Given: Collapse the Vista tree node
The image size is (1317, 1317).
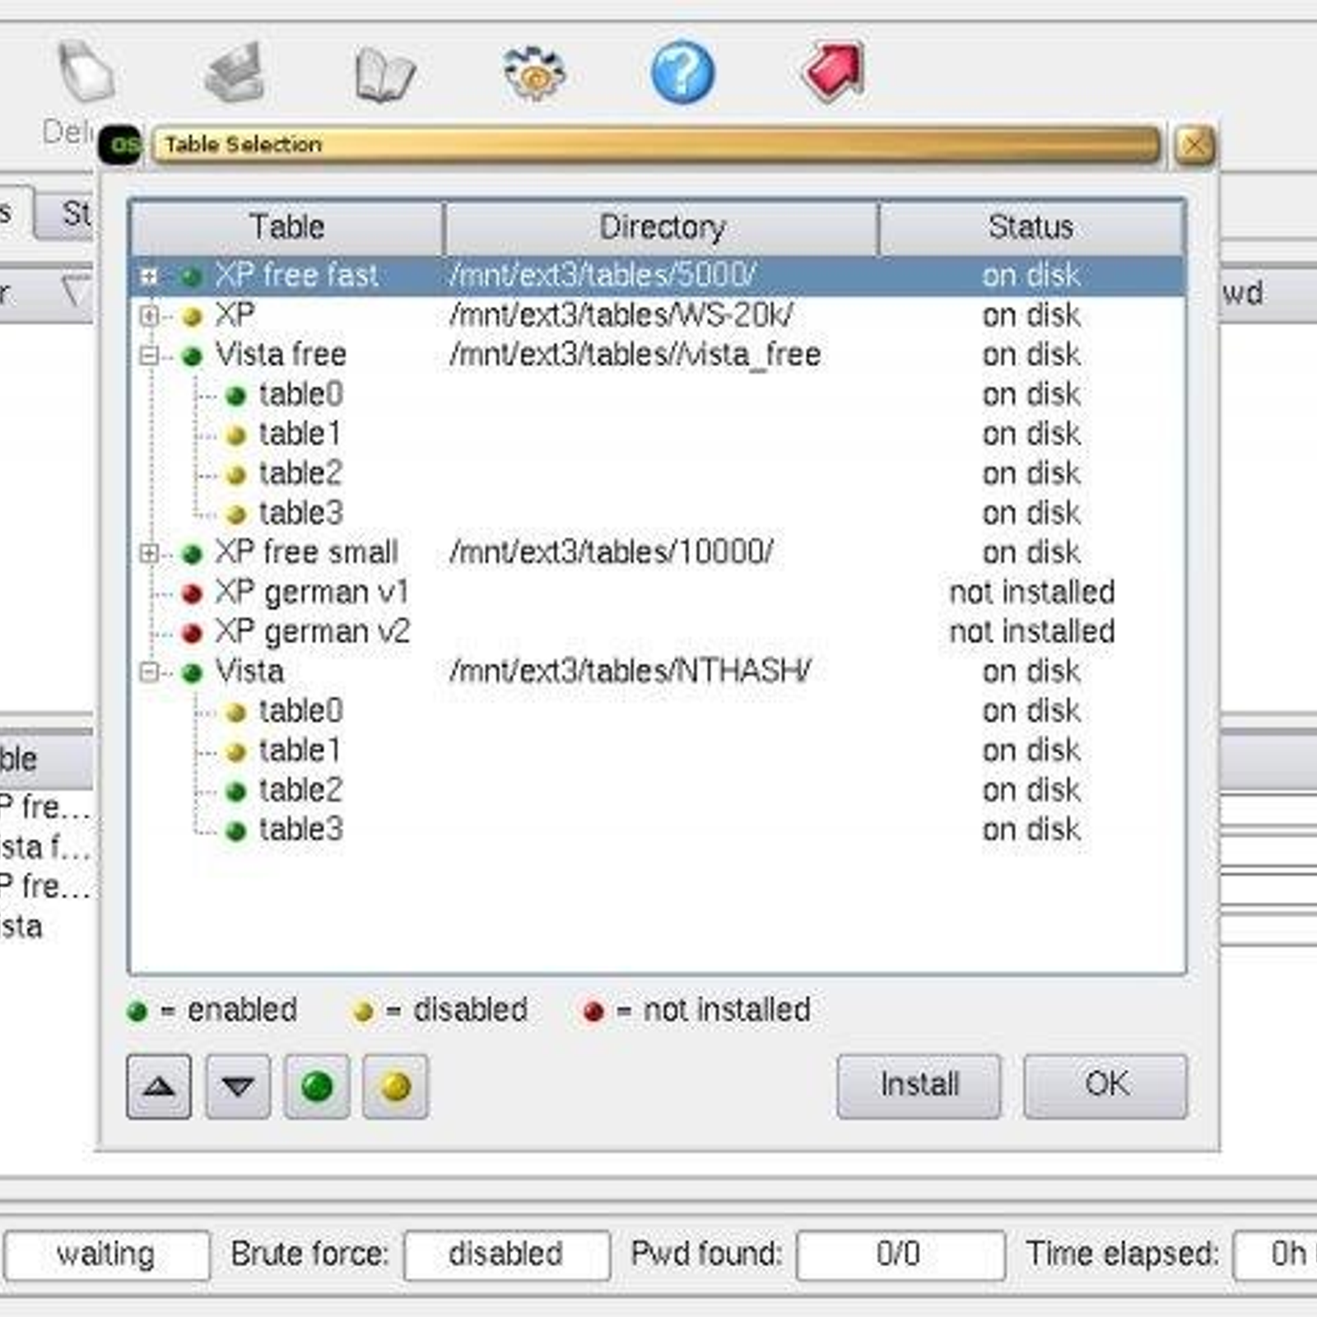Looking at the screenshot, I should tap(149, 672).
